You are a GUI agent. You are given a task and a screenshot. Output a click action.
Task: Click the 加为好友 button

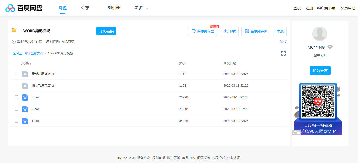coord(320,71)
